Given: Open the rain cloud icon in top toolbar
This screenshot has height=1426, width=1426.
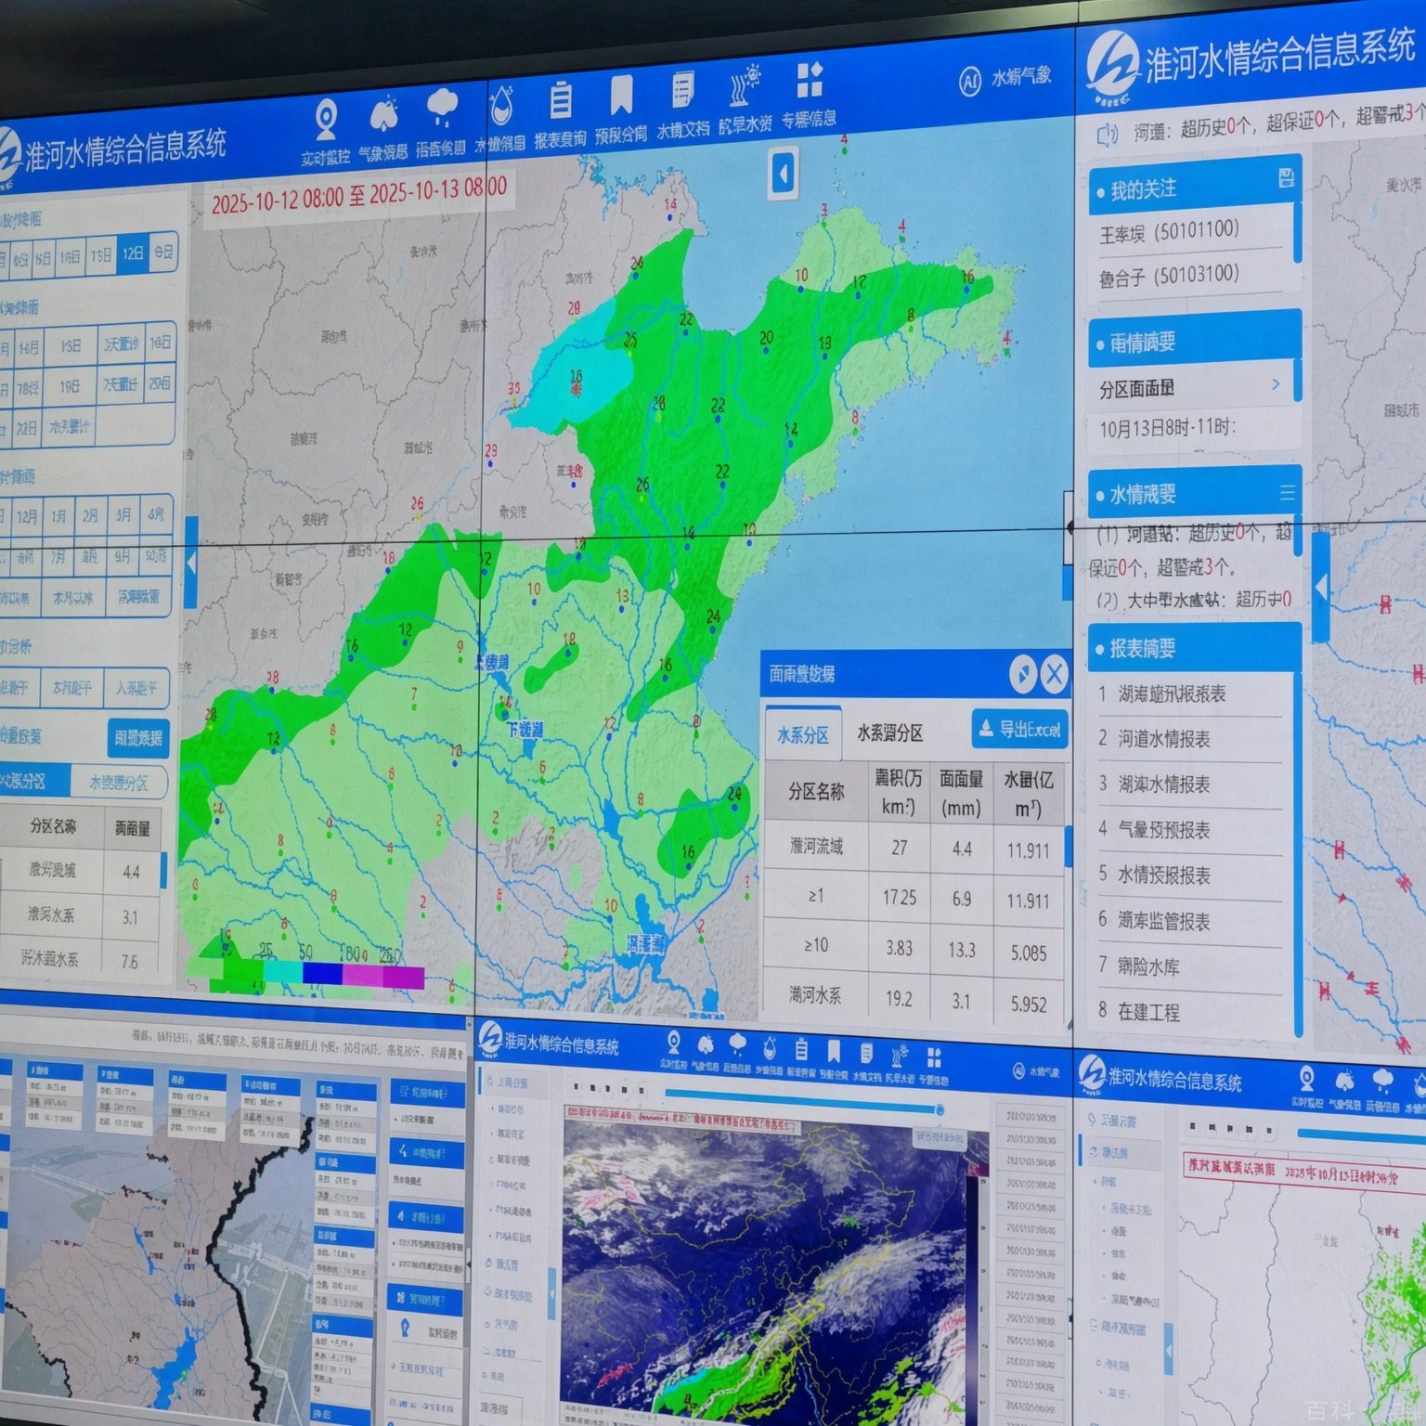Looking at the screenshot, I should (x=442, y=109).
